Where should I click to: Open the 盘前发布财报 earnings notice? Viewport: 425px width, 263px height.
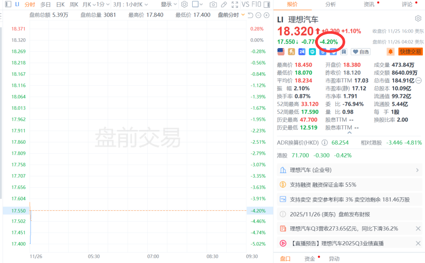(x=350, y=214)
